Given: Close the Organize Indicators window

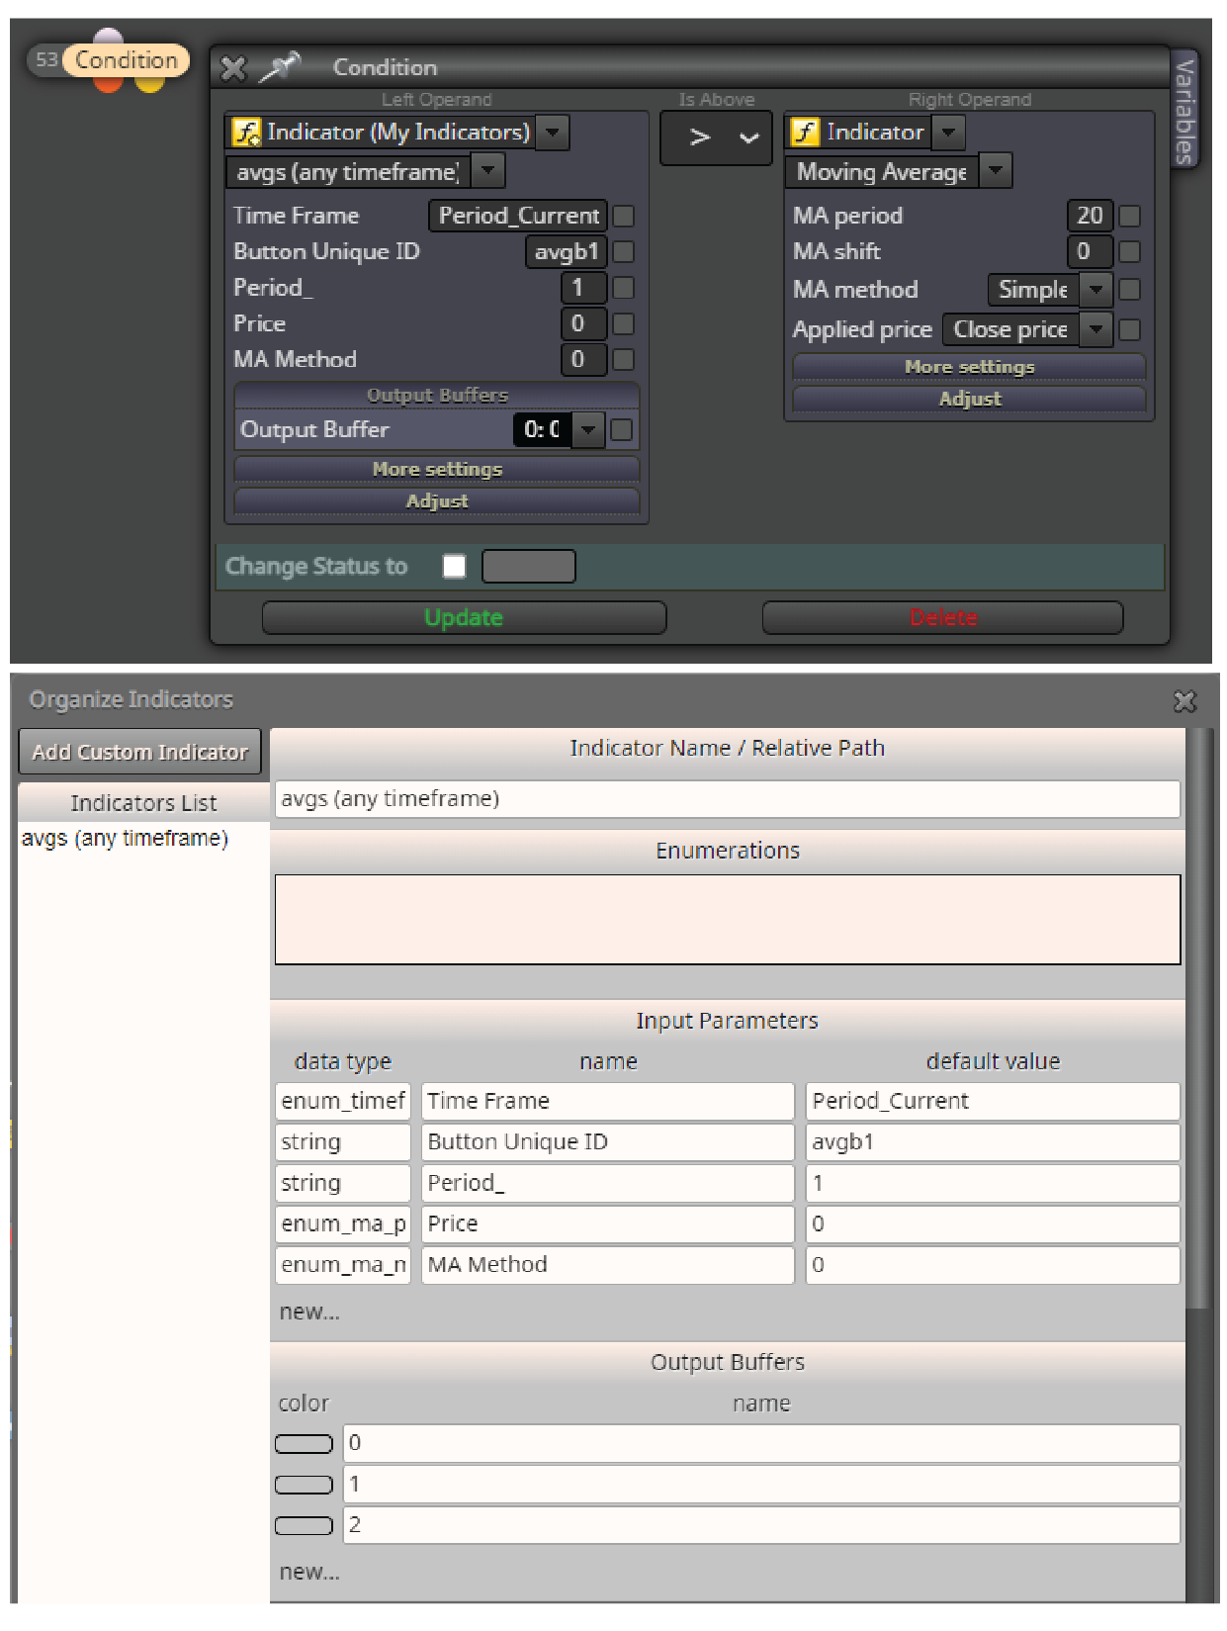Looking at the screenshot, I should (1184, 701).
